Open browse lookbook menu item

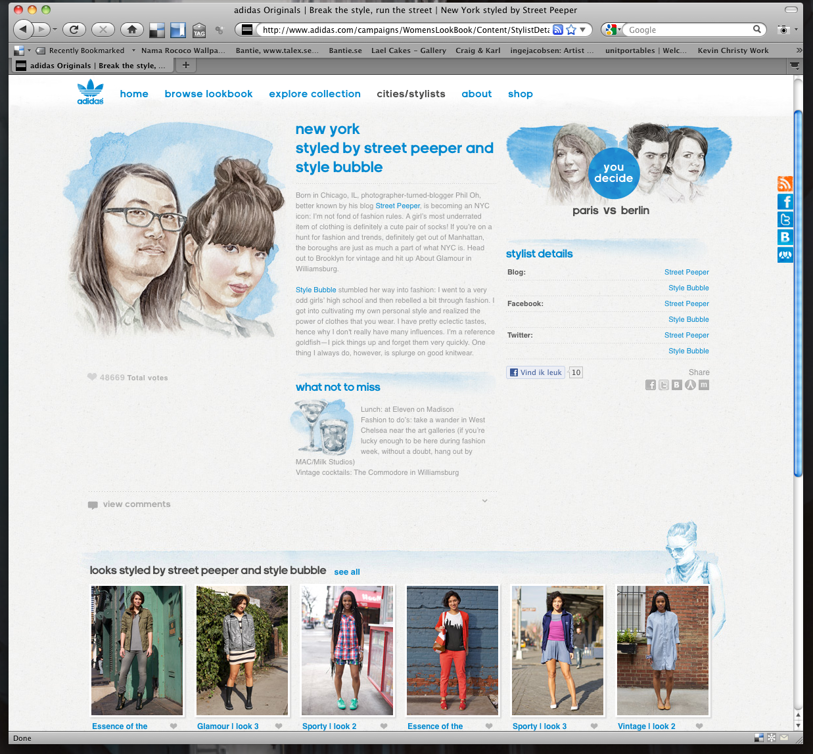point(208,94)
